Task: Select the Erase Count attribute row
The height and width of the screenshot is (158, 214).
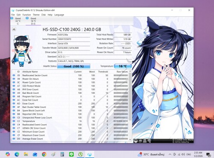Action: coord(70,104)
